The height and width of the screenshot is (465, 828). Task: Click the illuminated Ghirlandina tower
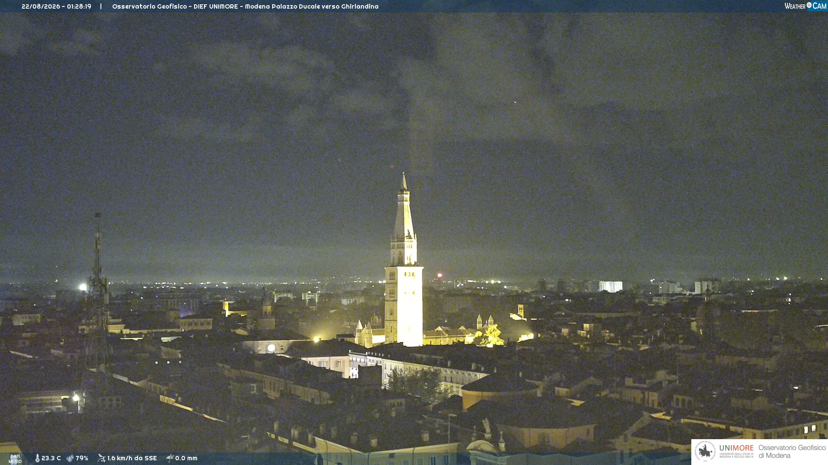point(404,267)
